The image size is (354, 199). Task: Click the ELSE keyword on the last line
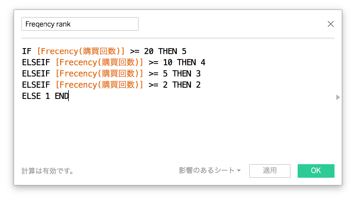pos(31,96)
